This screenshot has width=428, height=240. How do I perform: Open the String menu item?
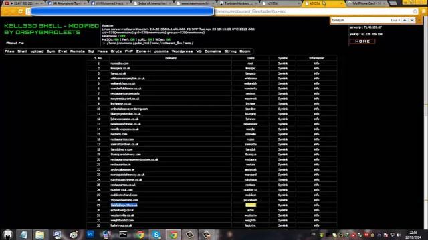point(230,51)
